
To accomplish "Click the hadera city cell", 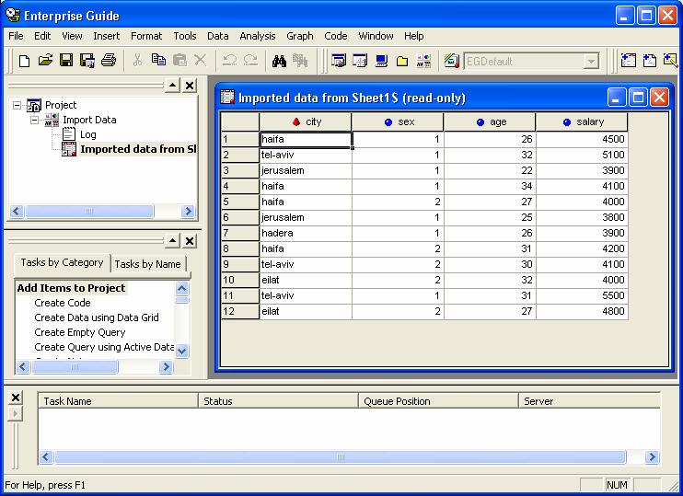I will [x=306, y=233].
